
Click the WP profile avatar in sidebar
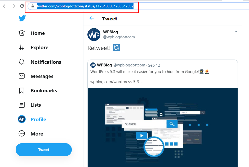22,119
